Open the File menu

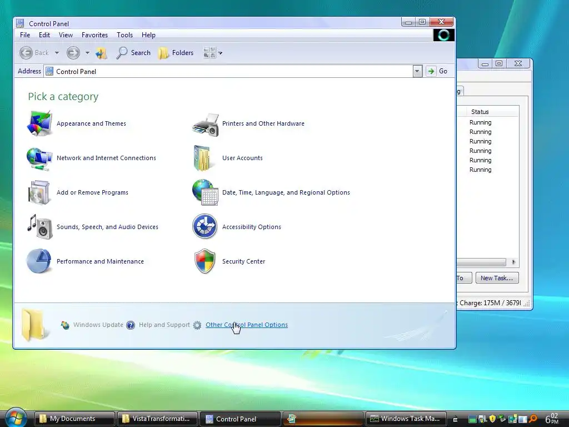(x=25, y=35)
